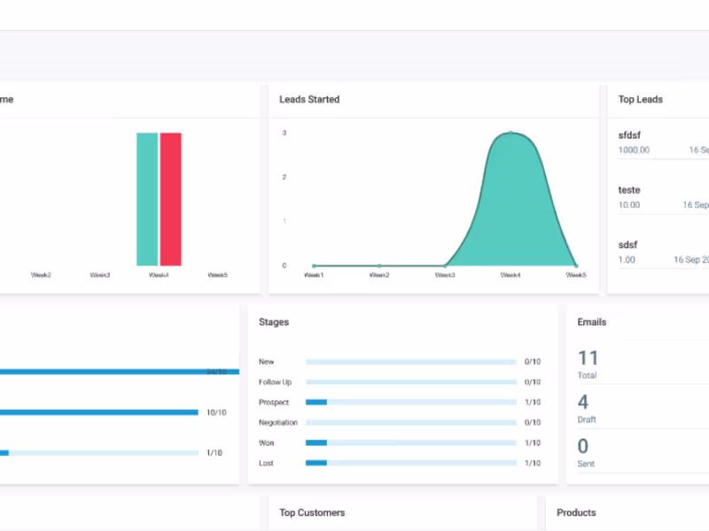
Task: Open the lead "teste" in Top Leads
Action: (x=629, y=189)
